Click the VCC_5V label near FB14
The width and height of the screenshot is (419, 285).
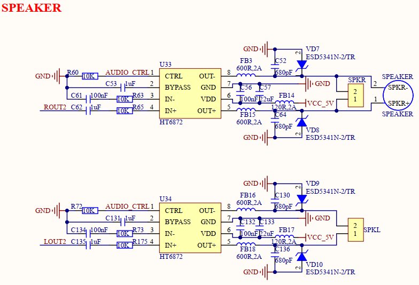(321, 103)
